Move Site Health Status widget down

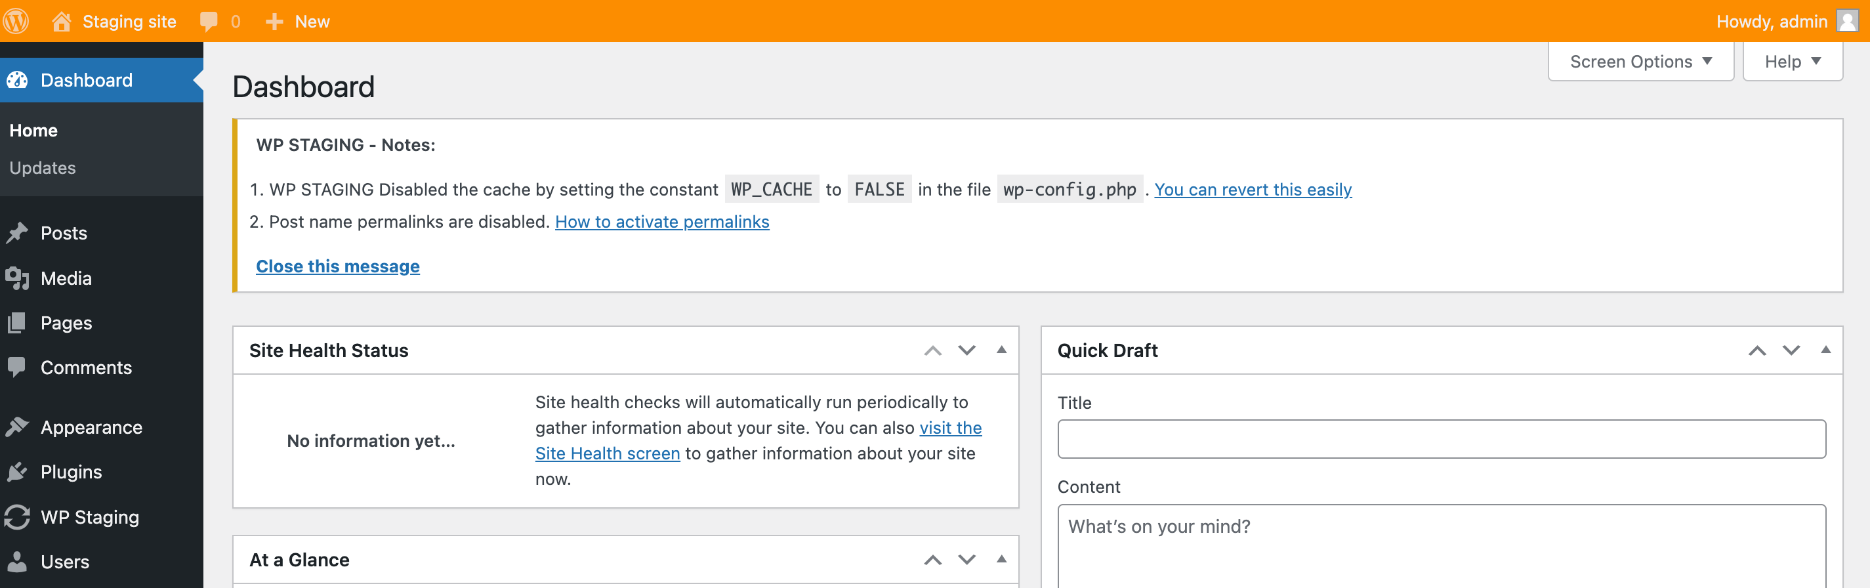click(x=967, y=350)
